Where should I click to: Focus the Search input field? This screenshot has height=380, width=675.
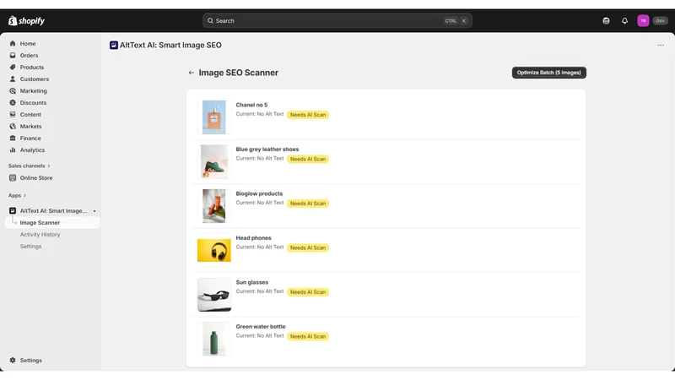point(337,20)
